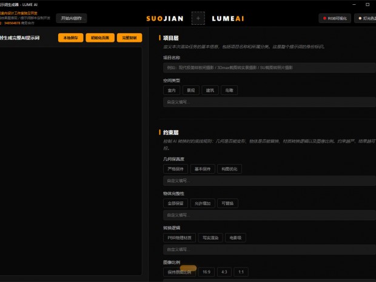
Task: Focus the custom input under 空间类型
Action: tap(269, 102)
